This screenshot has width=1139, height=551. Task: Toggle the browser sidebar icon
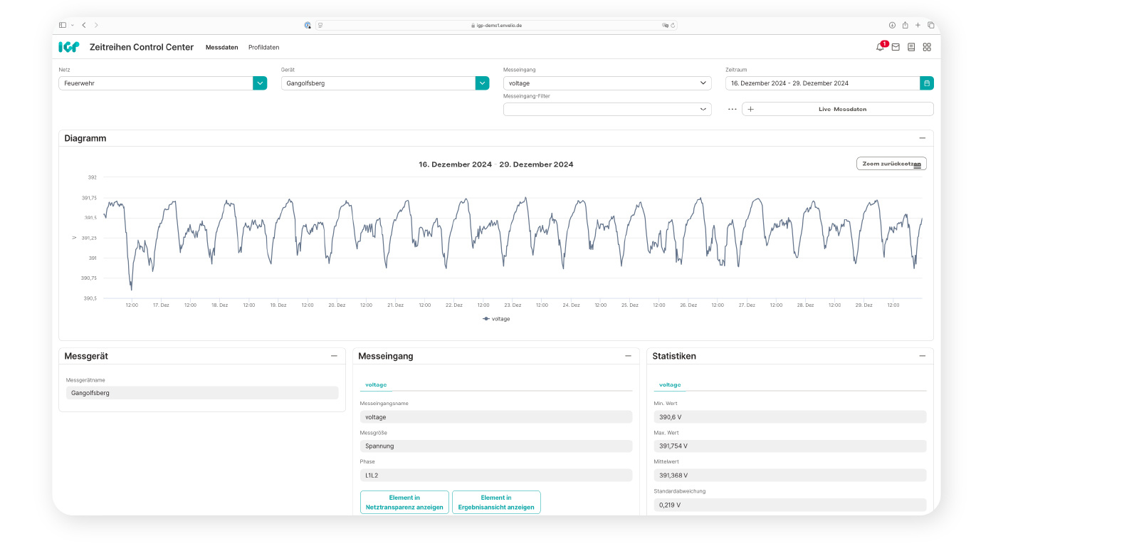63,25
